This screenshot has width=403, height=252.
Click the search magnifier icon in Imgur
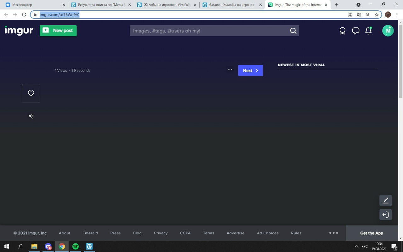[293, 31]
